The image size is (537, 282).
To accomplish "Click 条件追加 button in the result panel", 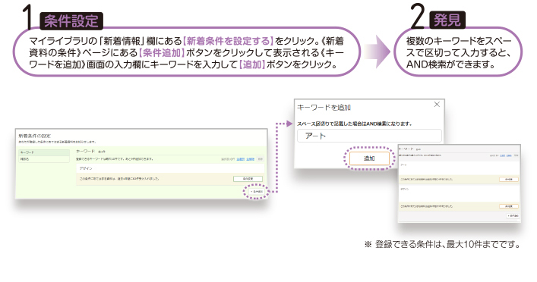I will (513, 216).
